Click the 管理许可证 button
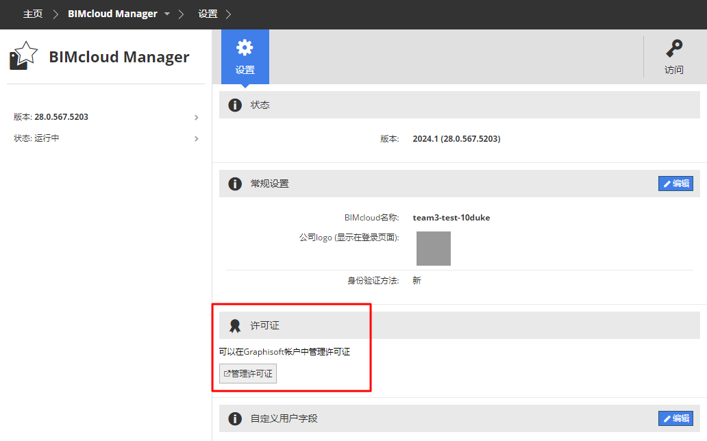707x441 pixels. click(248, 374)
